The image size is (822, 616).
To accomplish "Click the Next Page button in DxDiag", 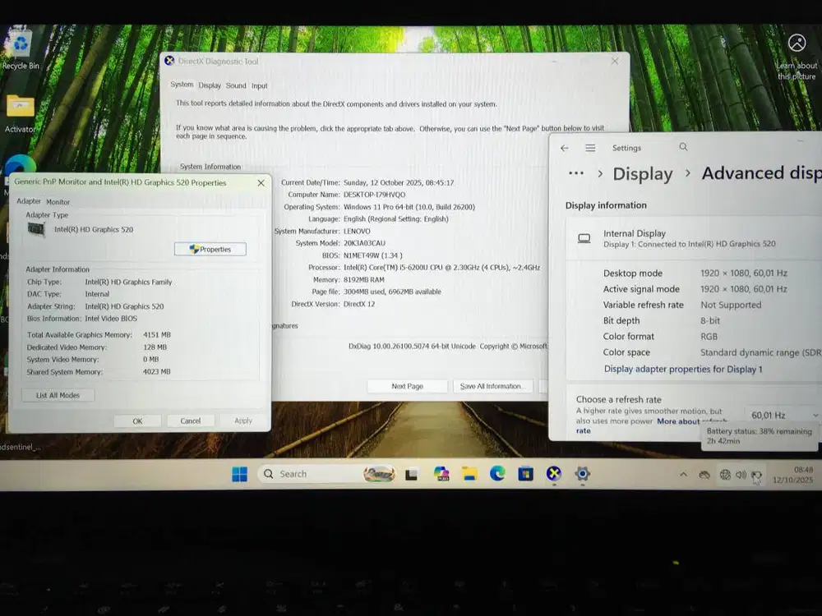I will click(407, 385).
